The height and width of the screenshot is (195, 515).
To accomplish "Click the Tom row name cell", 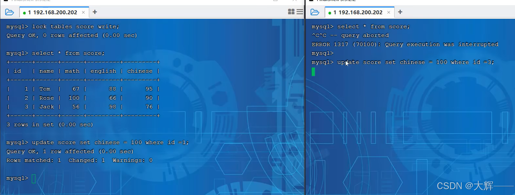I will (x=45, y=89).
